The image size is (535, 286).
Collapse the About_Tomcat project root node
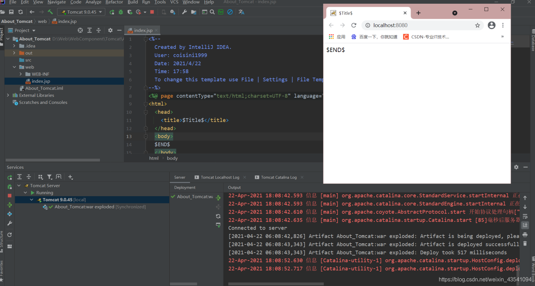click(x=8, y=39)
